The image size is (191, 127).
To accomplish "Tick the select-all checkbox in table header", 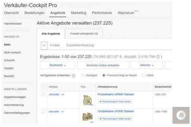I will (x=43, y=86).
